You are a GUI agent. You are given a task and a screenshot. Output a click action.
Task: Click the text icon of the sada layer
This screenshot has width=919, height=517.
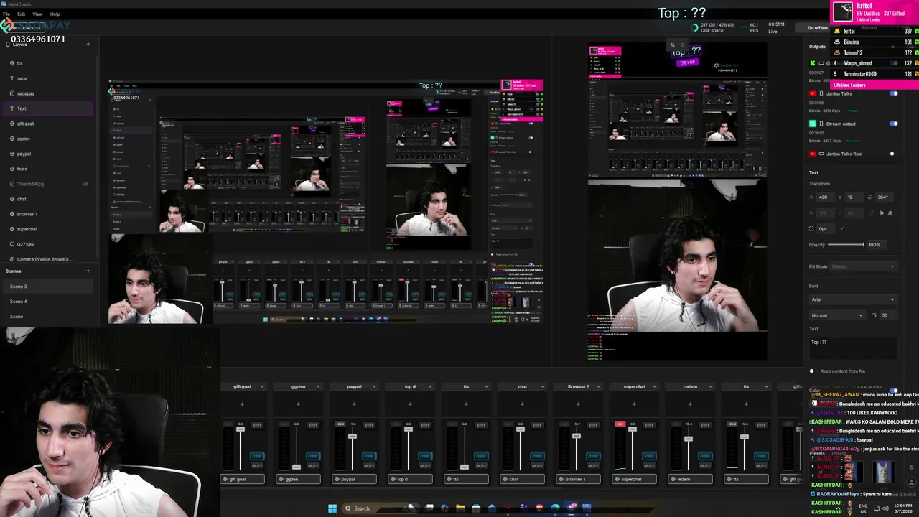11,78
